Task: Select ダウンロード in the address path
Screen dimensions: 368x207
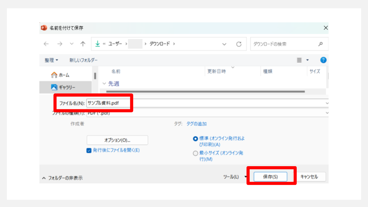Action: pos(160,44)
